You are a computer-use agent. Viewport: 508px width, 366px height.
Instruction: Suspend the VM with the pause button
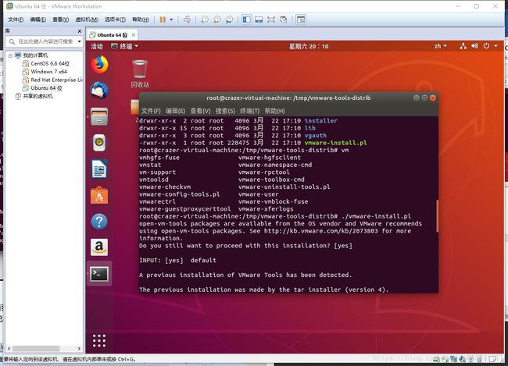click(163, 20)
